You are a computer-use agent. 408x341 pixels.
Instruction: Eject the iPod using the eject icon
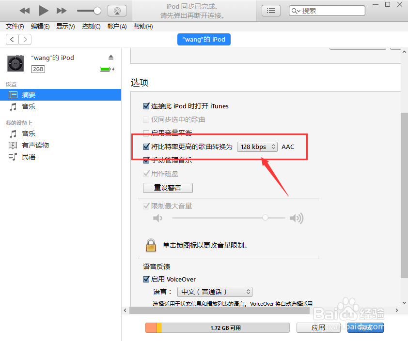click(x=111, y=58)
